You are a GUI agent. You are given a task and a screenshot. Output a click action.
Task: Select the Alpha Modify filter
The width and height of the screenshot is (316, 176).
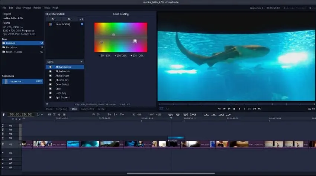point(62,71)
